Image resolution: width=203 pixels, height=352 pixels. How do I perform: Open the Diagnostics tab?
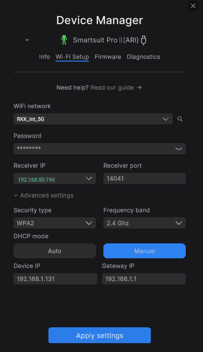coord(143,57)
